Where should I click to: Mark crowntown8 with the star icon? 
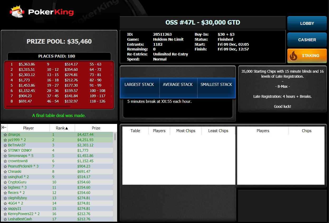[5, 161]
